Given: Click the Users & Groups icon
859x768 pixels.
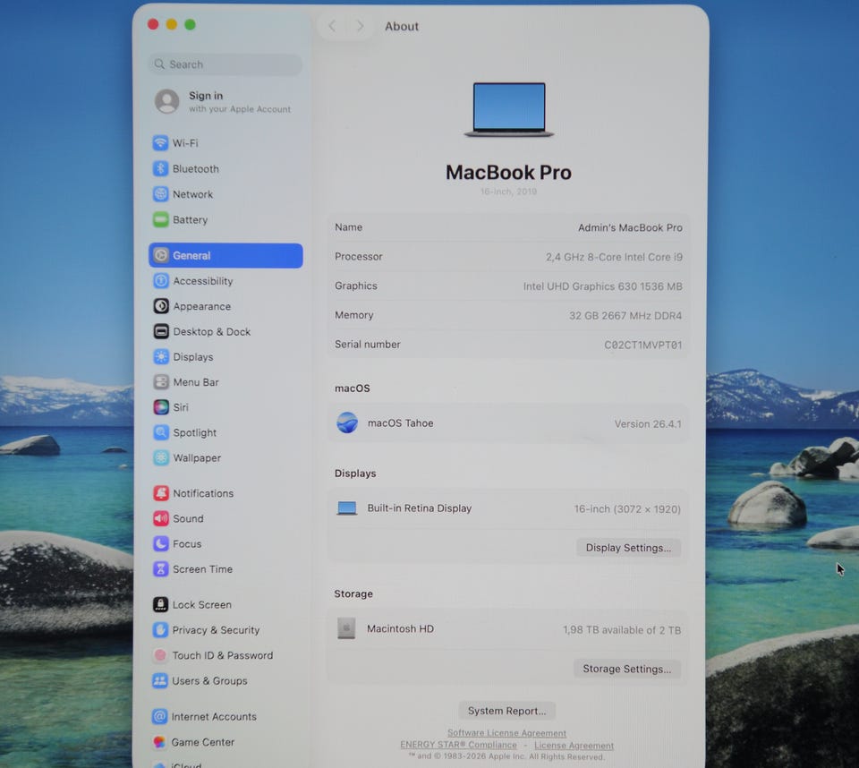Looking at the screenshot, I should click(x=160, y=681).
